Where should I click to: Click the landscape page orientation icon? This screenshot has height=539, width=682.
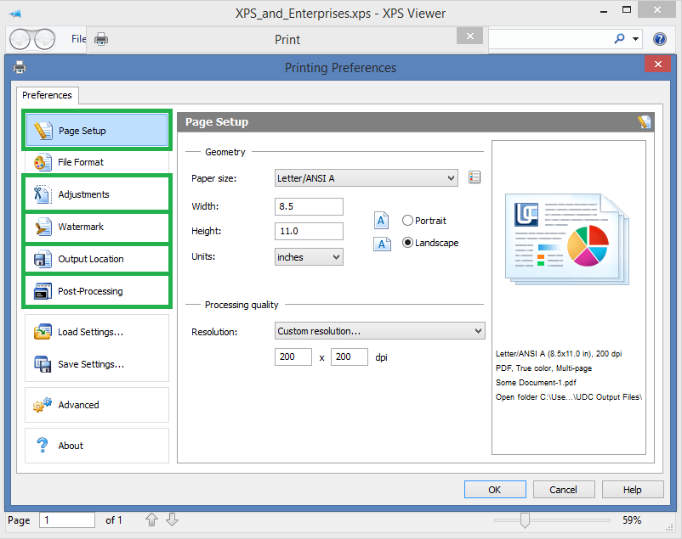coord(382,244)
